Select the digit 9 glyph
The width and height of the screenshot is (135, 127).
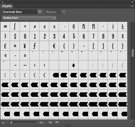[113, 36]
